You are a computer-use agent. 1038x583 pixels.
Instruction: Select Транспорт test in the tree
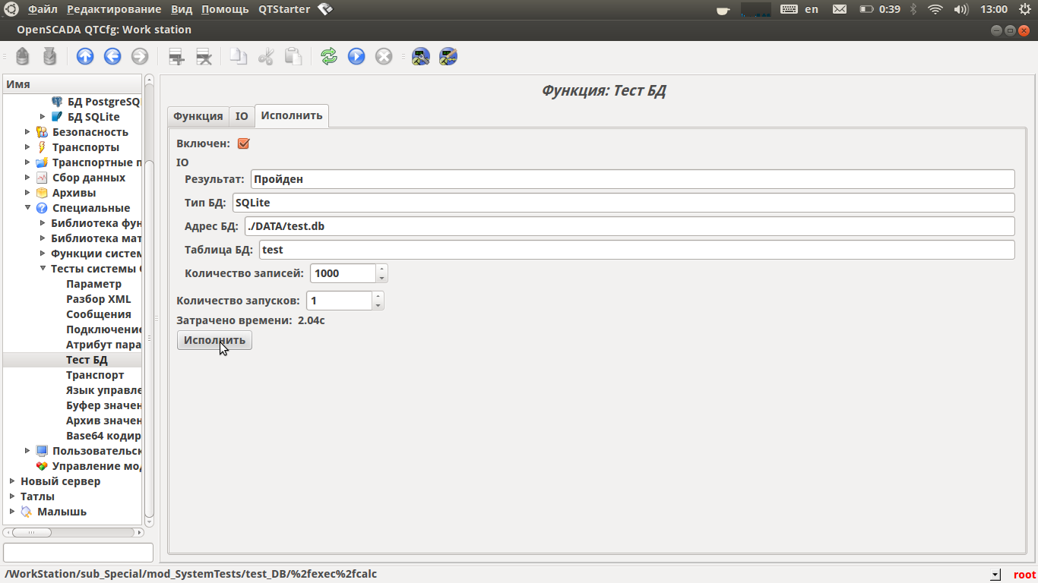94,375
